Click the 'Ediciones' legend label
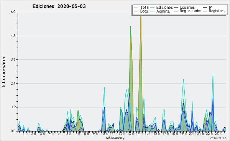The image size is (230, 141). coord(164,7)
